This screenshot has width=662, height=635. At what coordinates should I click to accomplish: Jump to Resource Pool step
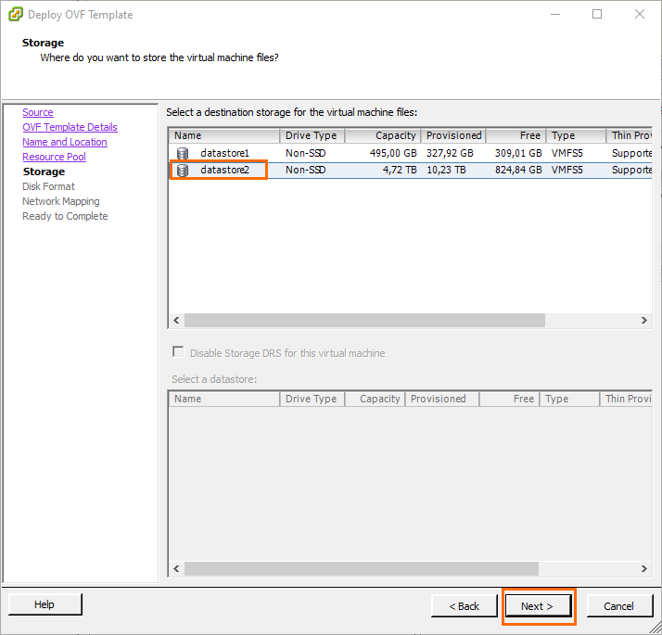[54, 157]
